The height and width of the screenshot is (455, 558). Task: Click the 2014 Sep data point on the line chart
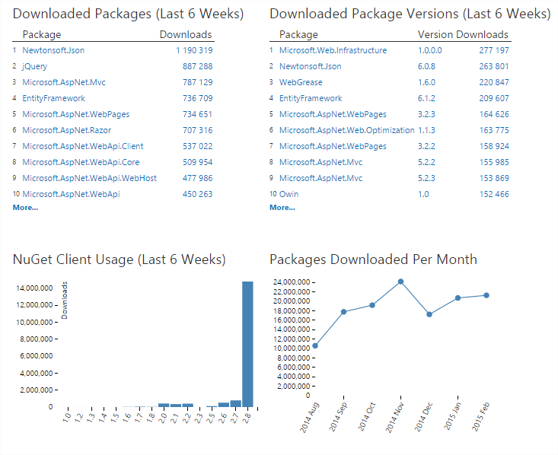click(x=344, y=312)
